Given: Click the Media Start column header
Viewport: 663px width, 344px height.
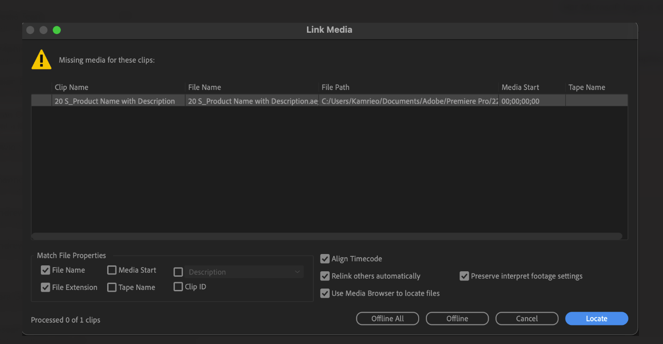Looking at the screenshot, I should [x=520, y=87].
